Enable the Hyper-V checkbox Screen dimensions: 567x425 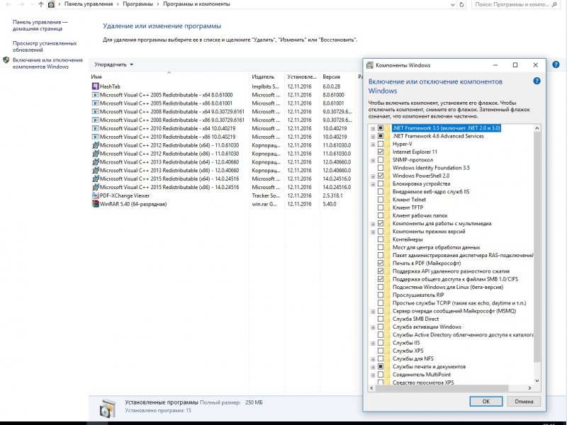[381, 144]
